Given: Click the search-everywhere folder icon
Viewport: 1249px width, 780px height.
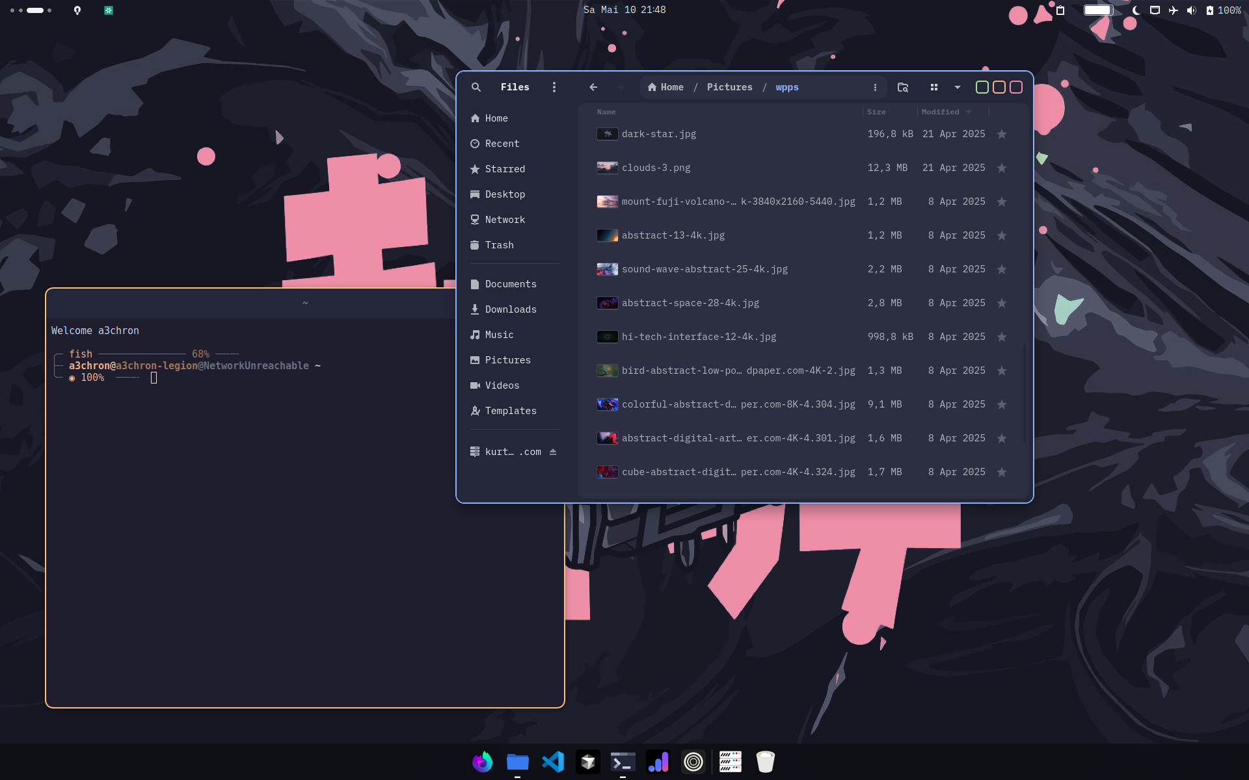Looking at the screenshot, I should coord(903,87).
